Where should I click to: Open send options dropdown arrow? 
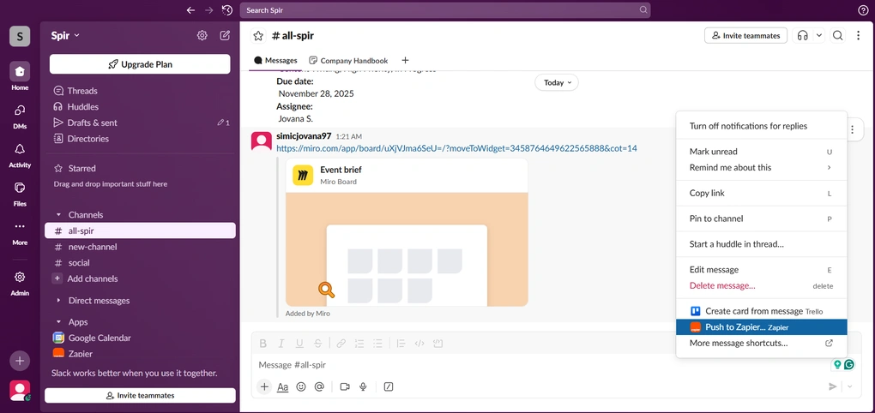point(850,386)
